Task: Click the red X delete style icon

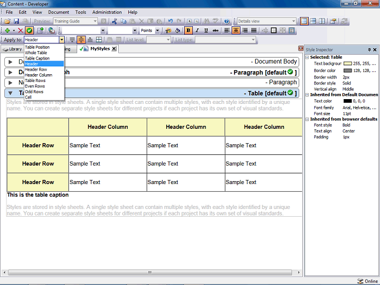Action: click(x=21, y=30)
